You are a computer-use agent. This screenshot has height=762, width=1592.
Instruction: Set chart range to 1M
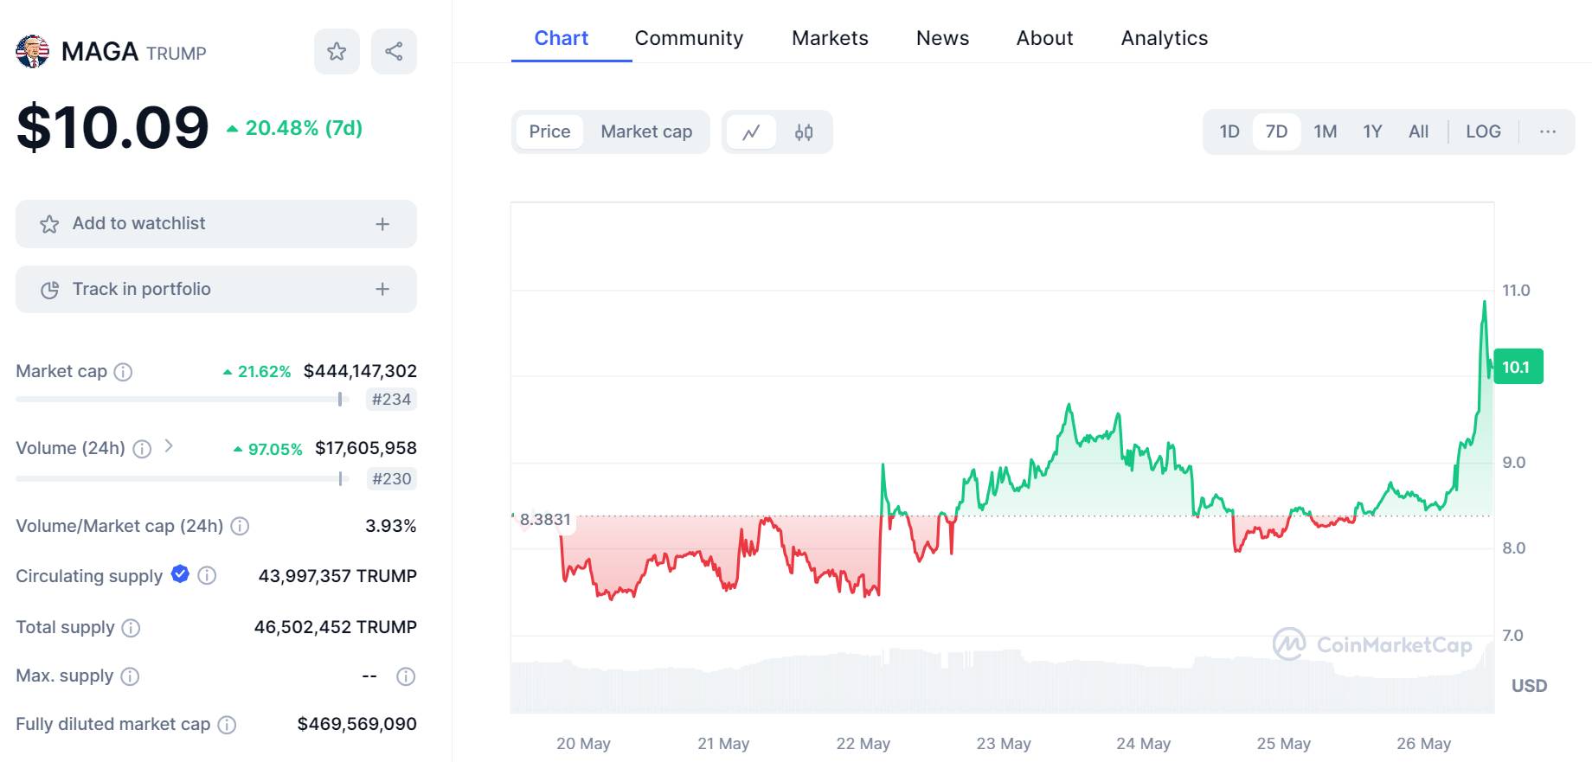click(x=1325, y=131)
